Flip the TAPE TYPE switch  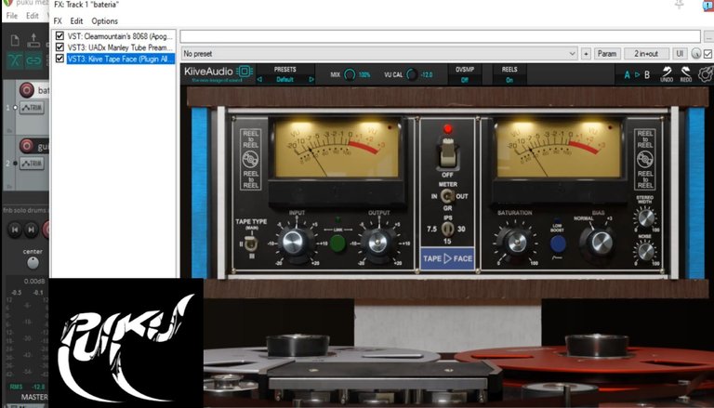pyautogui.click(x=250, y=243)
